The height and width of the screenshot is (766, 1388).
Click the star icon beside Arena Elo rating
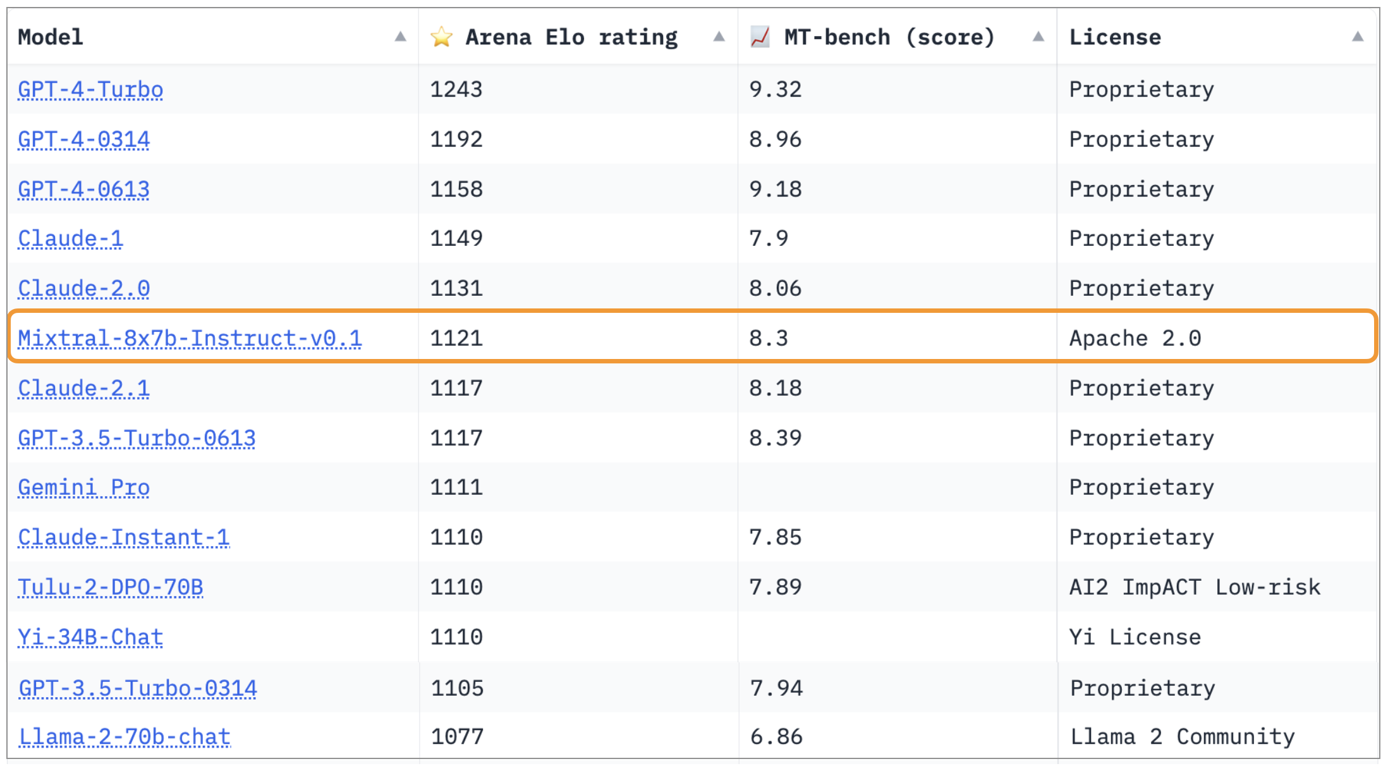click(x=441, y=37)
